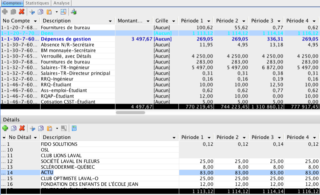Select the RQAP-Étudiant row
Viewport: 320px width, 195px height.
160,96
